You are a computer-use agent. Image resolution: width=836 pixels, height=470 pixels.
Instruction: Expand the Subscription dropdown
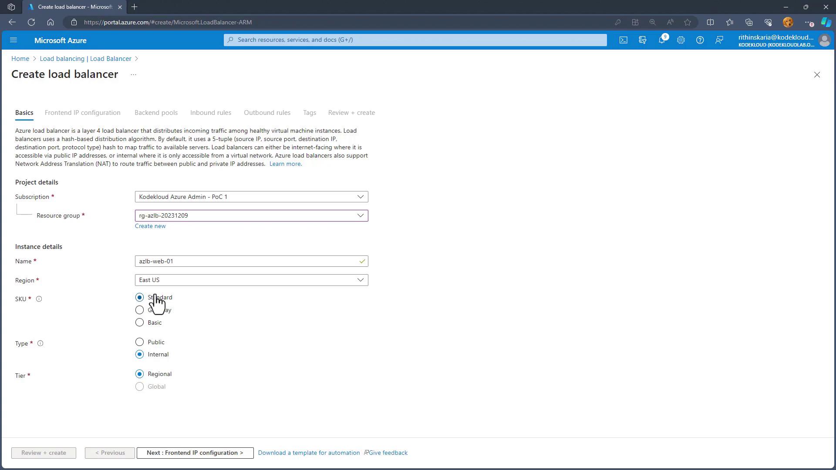(251, 197)
